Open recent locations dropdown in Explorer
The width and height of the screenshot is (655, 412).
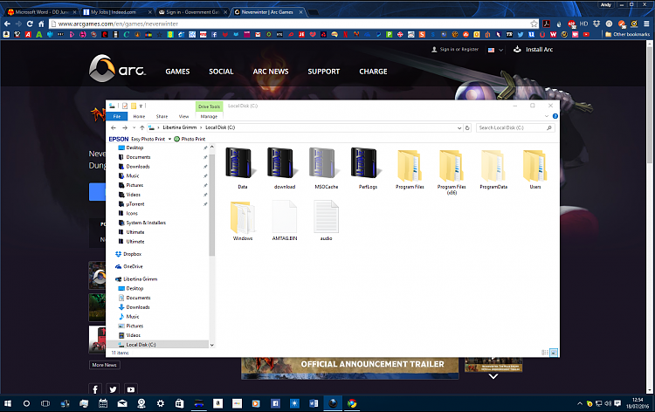(134, 127)
